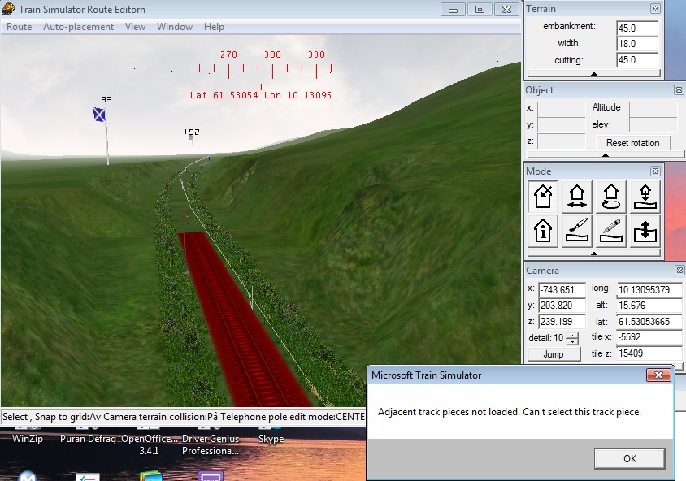
Task: Open the object info mode icon
Action: coord(542,231)
